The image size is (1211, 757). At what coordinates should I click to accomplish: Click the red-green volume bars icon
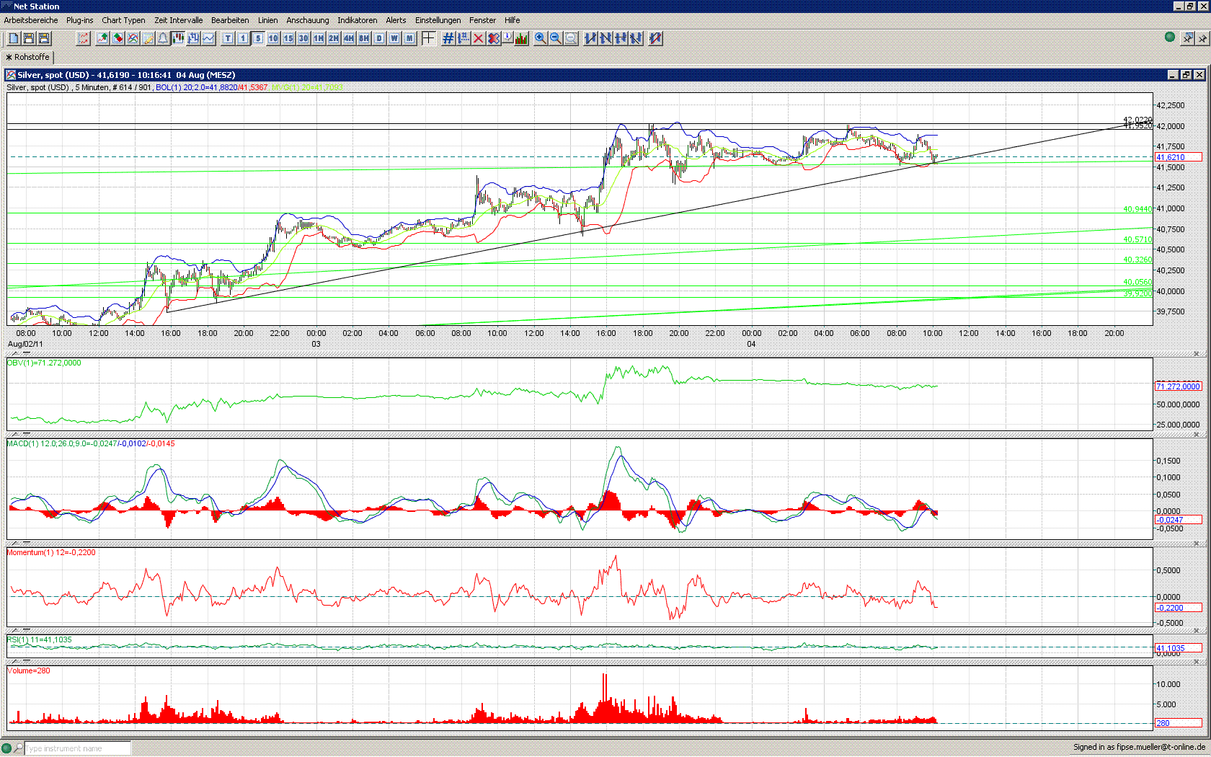(x=522, y=38)
